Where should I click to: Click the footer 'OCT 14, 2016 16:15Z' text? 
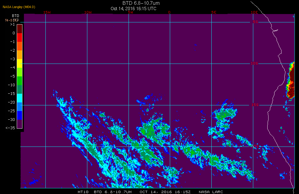[x=165, y=192]
